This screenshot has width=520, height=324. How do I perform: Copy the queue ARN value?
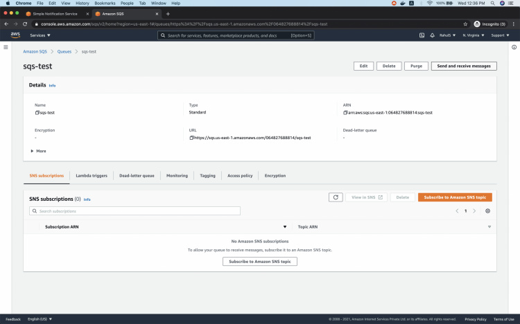[x=345, y=112]
